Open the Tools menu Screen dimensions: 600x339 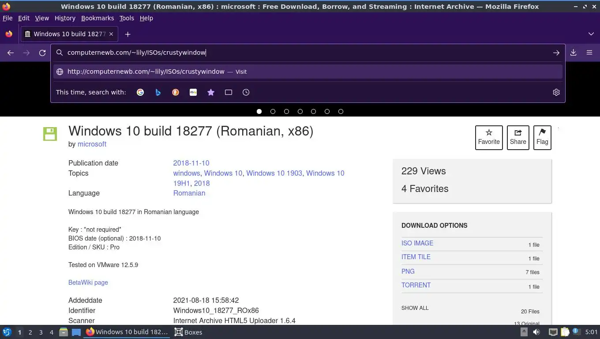coord(127,18)
